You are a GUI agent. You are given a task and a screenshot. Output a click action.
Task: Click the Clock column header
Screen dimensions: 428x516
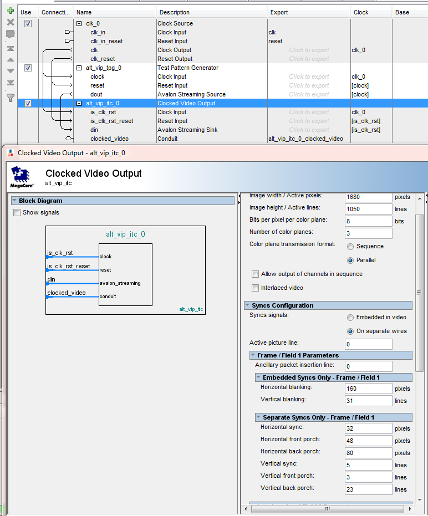pyautogui.click(x=371, y=12)
